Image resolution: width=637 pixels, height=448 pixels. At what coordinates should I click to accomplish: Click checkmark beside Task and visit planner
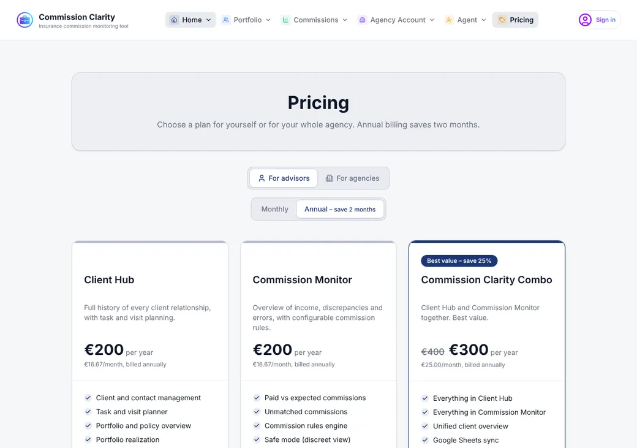pyautogui.click(x=88, y=411)
